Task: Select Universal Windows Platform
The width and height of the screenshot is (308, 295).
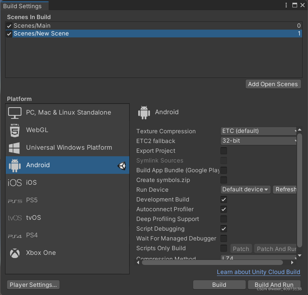Action: tap(67, 148)
